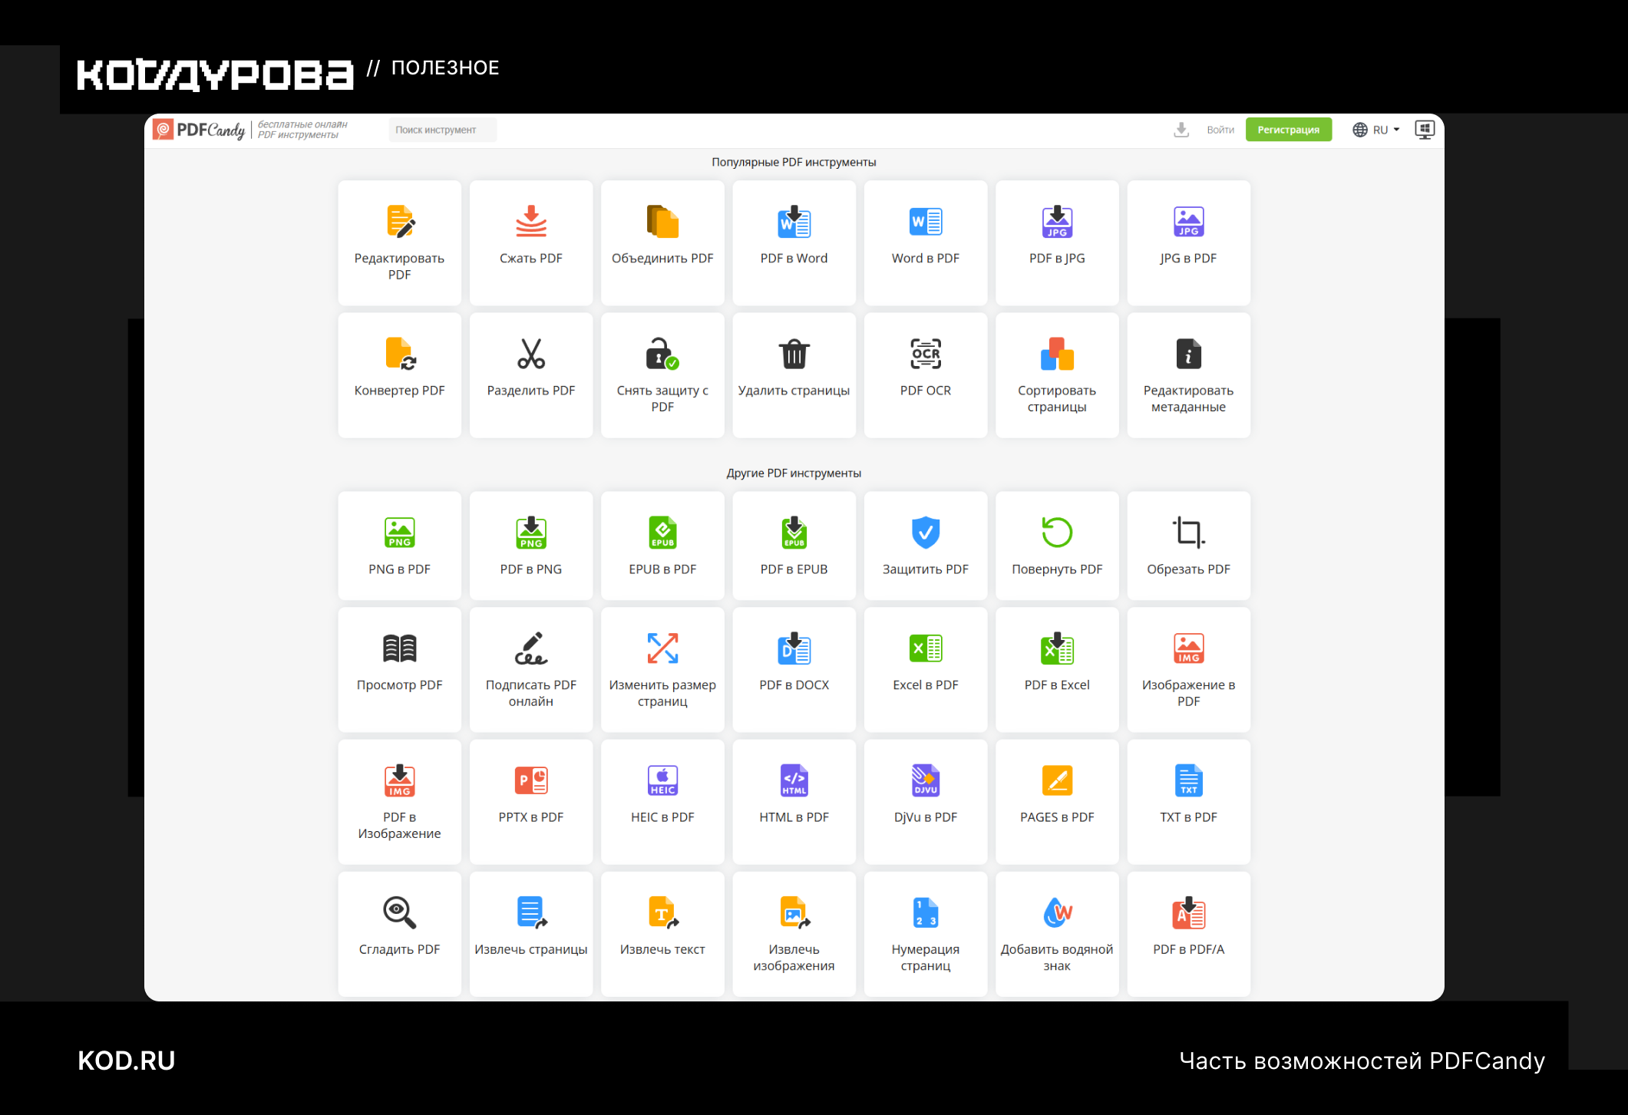Open Word в PDF converter
1628x1115 pixels.
tap(926, 242)
